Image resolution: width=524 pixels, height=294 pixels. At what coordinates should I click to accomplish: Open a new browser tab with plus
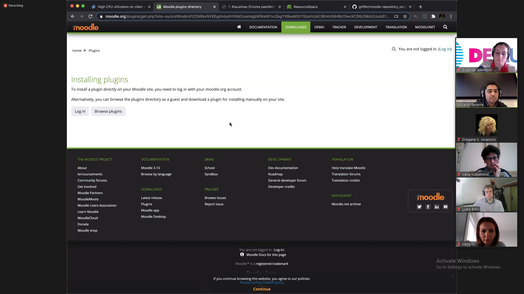[421, 7]
